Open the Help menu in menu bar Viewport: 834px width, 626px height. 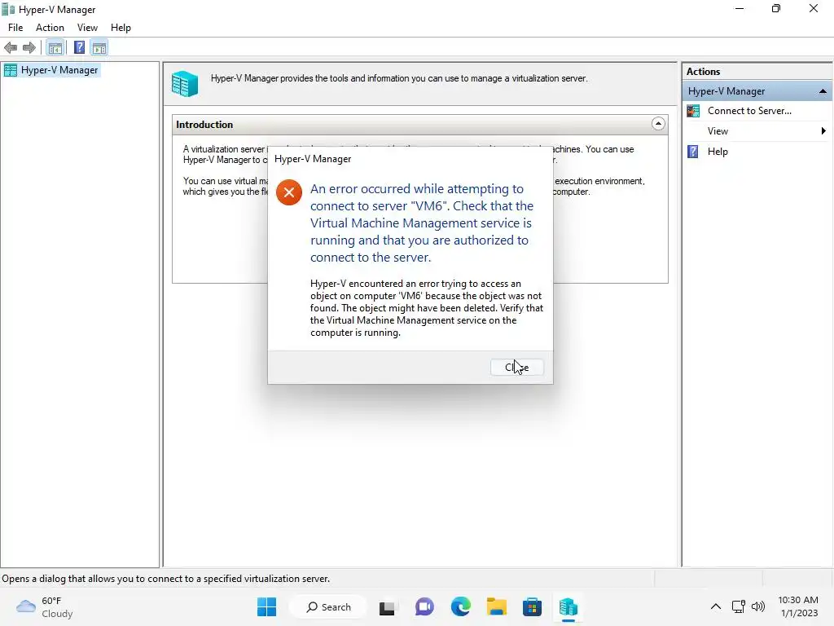(x=121, y=28)
